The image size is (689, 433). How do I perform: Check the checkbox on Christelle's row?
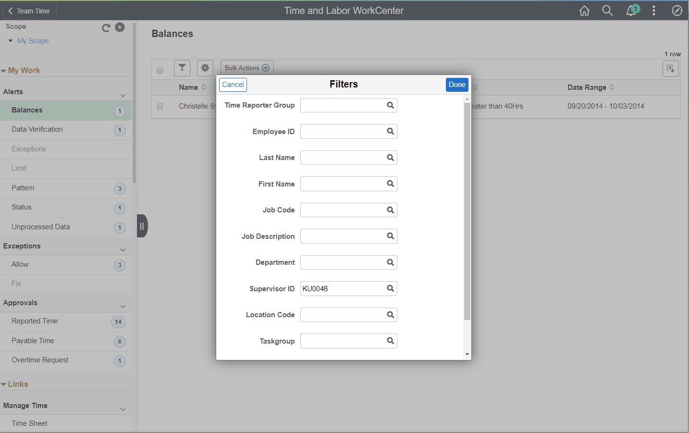pos(160,106)
